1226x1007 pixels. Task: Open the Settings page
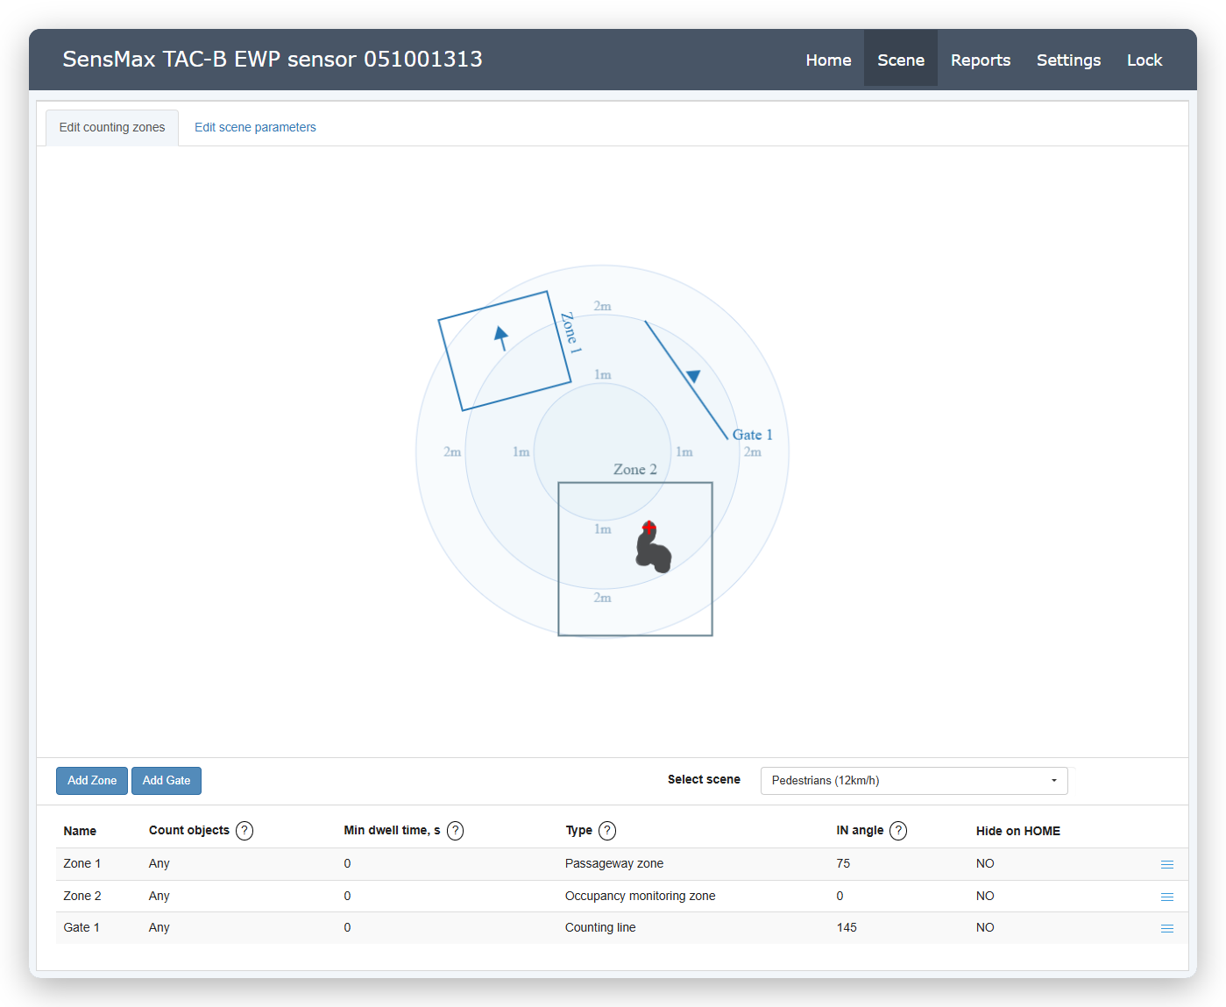[1069, 60]
